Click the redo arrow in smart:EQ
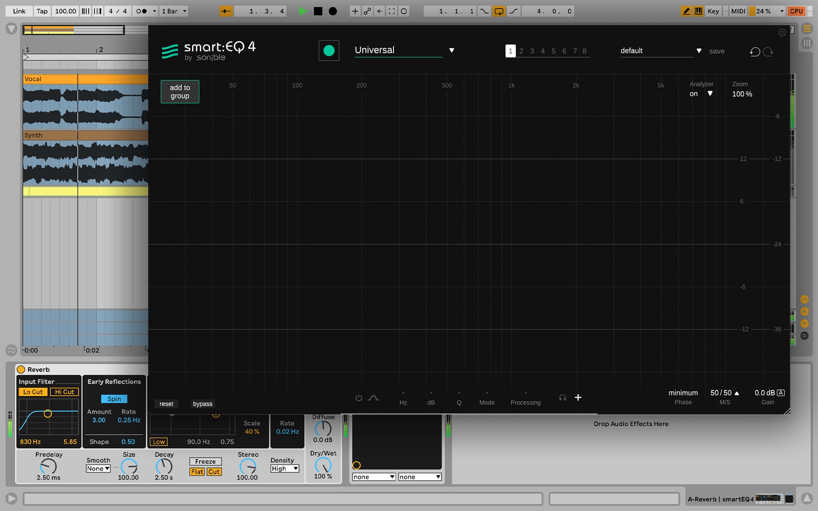Viewport: 818px width, 511px height. [x=768, y=51]
